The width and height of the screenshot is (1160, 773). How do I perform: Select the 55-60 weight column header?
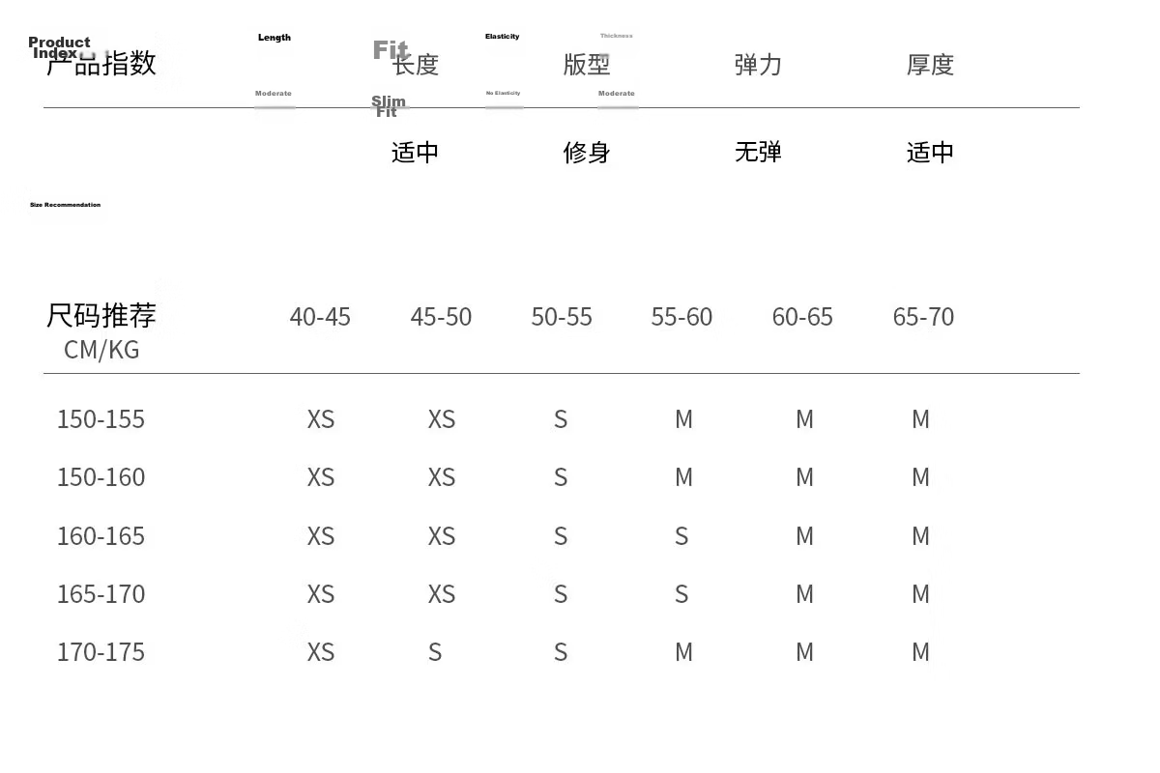(681, 317)
